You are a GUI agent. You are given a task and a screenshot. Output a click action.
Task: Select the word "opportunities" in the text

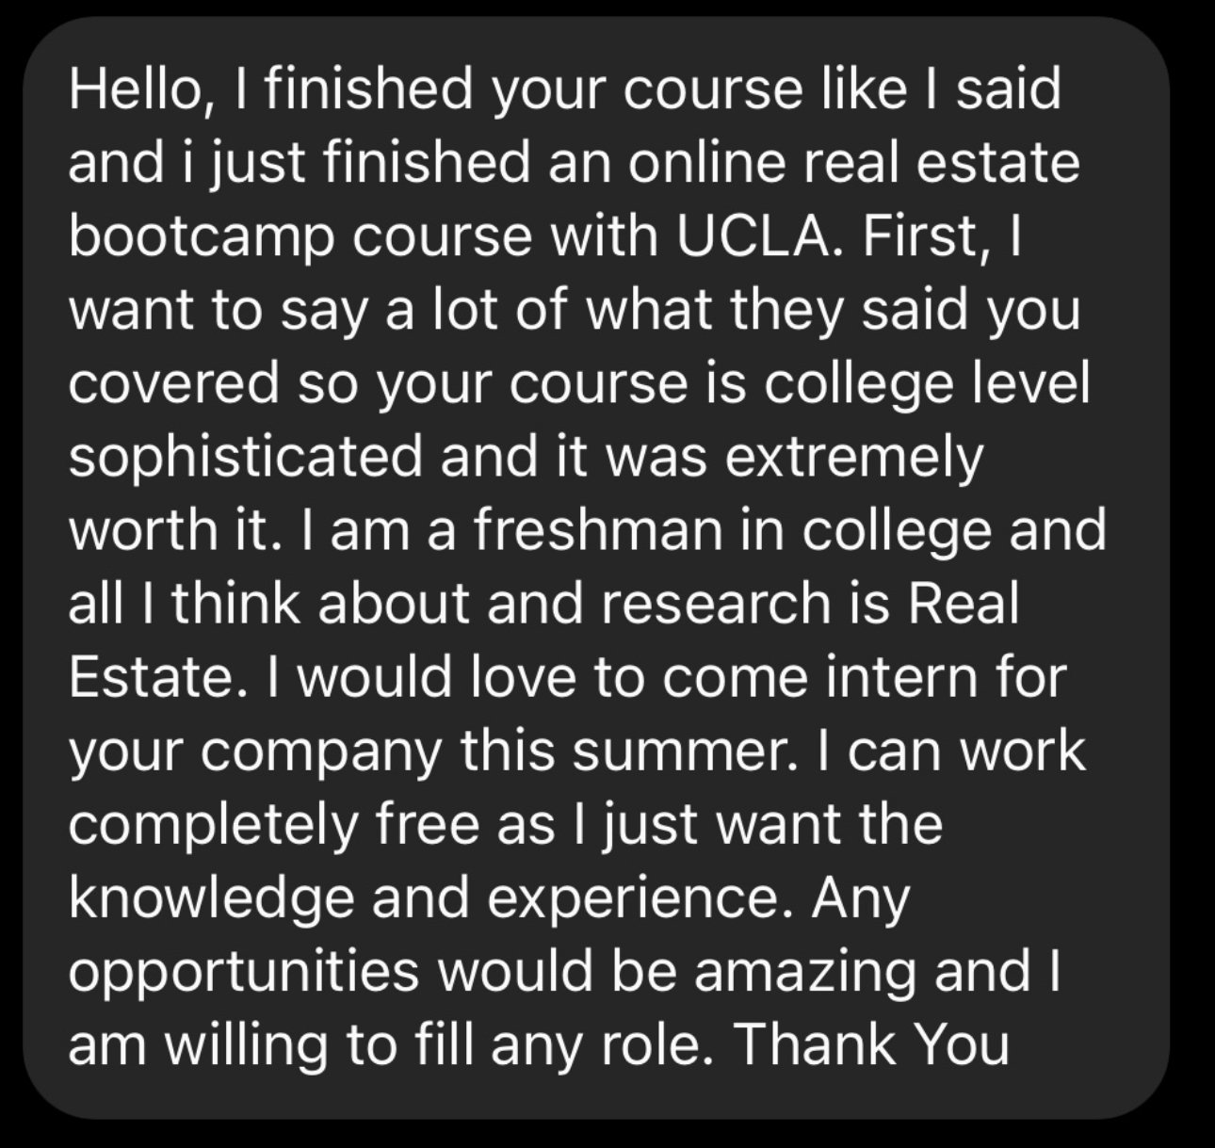244,973
